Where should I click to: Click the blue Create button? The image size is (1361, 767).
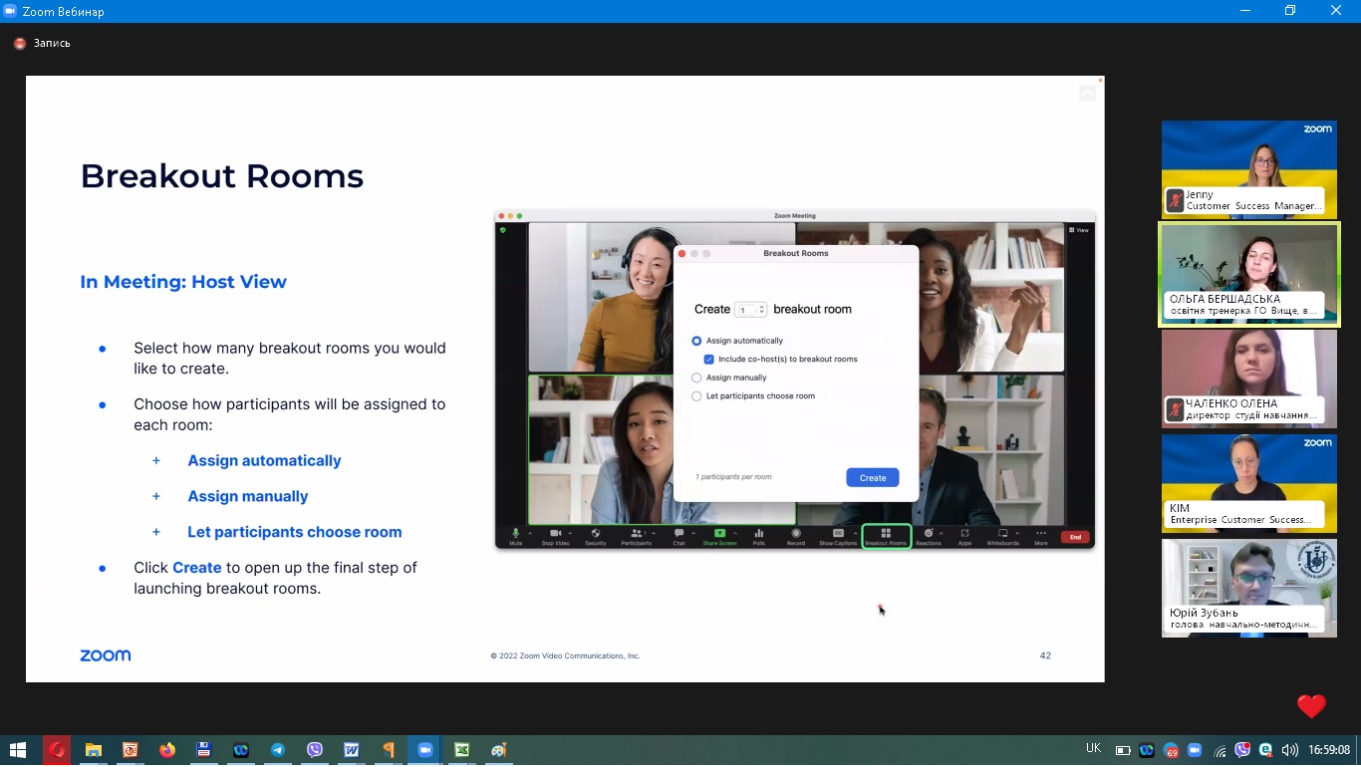[873, 478]
